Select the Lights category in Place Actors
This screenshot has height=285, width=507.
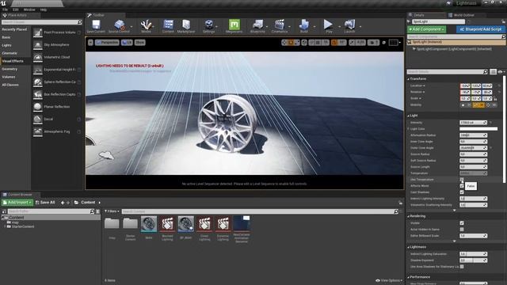click(6, 45)
